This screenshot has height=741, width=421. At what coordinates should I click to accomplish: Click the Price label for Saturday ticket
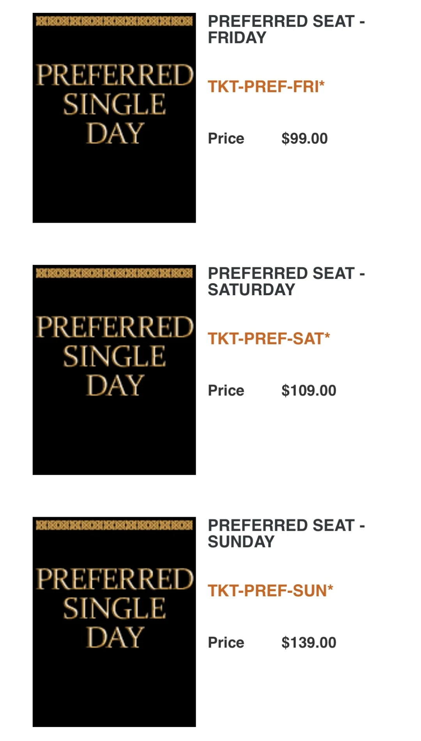pos(226,390)
